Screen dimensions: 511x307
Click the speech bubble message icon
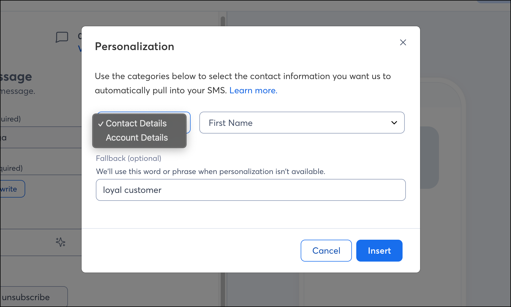point(62,37)
